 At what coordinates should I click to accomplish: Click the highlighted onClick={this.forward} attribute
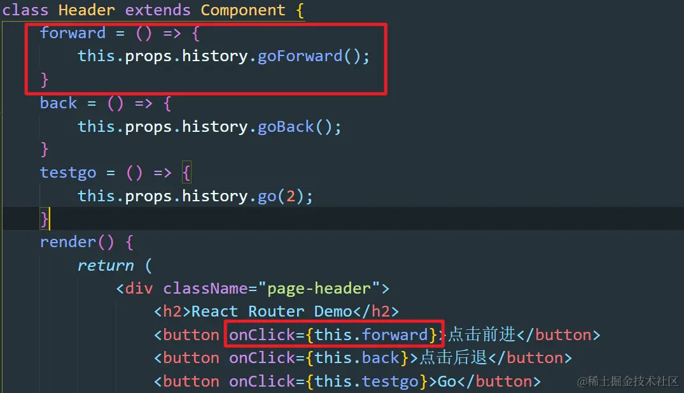[x=333, y=335]
